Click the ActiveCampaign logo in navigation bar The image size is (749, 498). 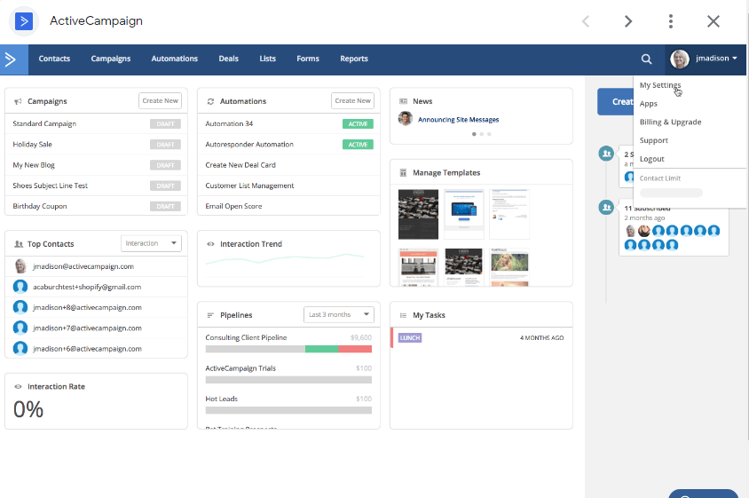[x=14, y=59]
